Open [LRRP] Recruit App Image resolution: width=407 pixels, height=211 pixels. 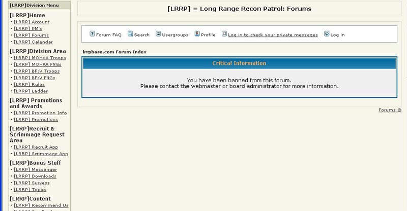[36, 147]
